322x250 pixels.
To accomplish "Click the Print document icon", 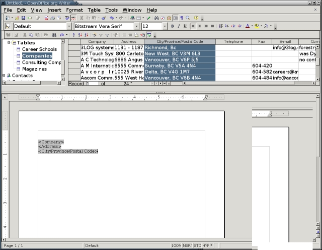I will [52, 18].
